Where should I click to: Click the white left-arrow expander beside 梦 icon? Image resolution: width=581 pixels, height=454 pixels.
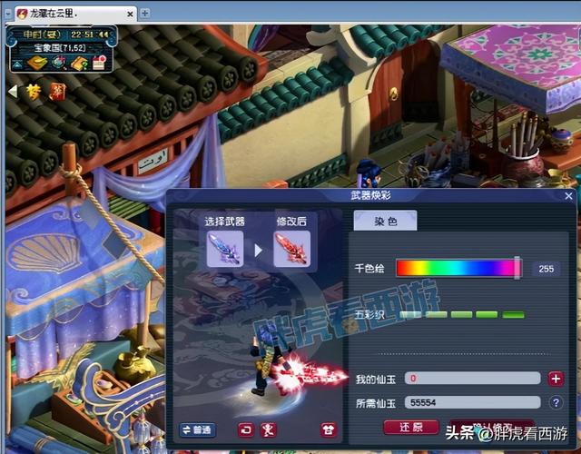point(13,91)
